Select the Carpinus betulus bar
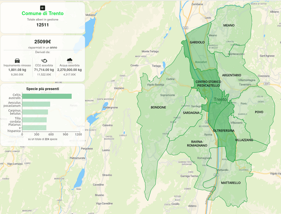The image size is (281, 214). tap(35, 112)
